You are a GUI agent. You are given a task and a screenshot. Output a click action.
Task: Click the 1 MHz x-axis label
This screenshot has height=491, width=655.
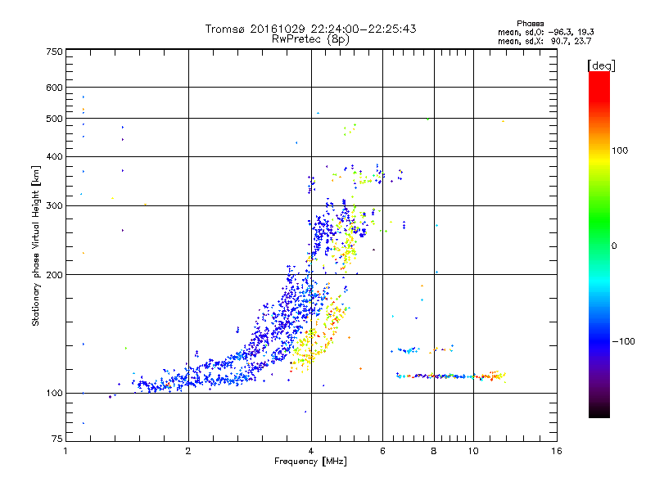(x=65, y=452)
